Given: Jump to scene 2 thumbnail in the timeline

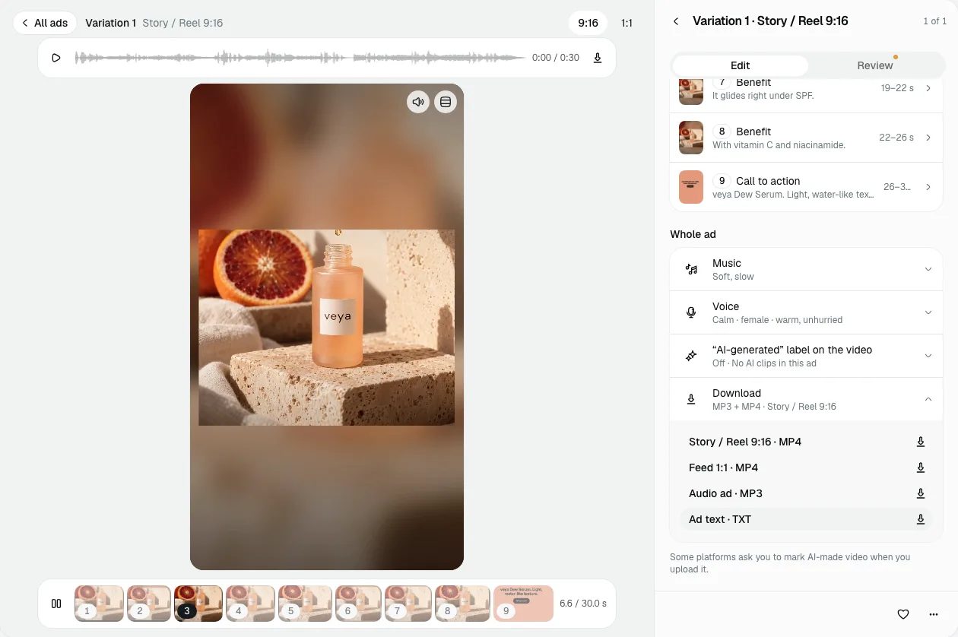Looking at the screenshot, I should pyautogui.click(x=149, y=604).
